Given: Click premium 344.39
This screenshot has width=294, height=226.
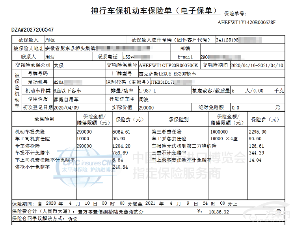Looking at the screenshot, I should coord(257,153).
